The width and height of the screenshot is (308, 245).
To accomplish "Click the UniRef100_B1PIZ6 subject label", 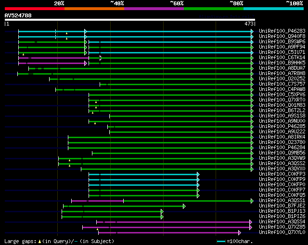I will pyautogui.click(x=282, y=217).
